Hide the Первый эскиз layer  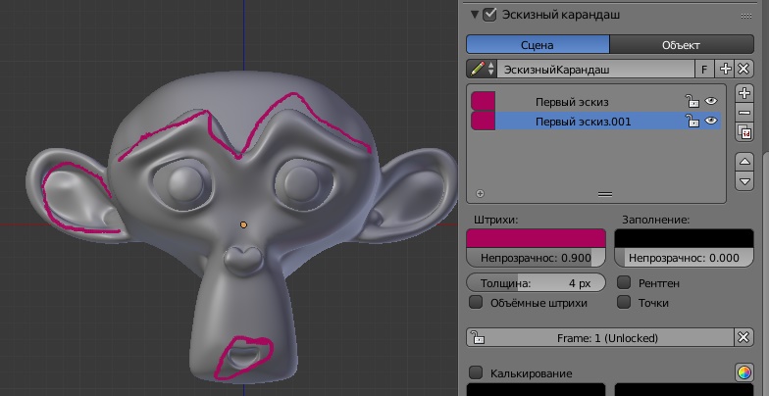coord(710,102)
